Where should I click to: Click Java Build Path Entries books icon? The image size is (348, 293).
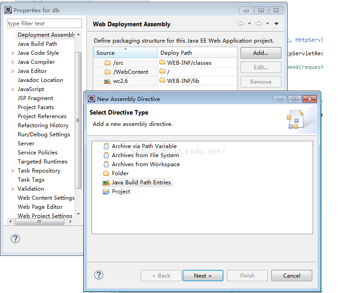(106, 183)
